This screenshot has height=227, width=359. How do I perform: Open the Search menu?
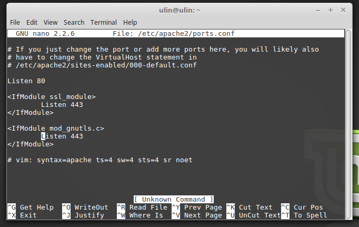74,23
